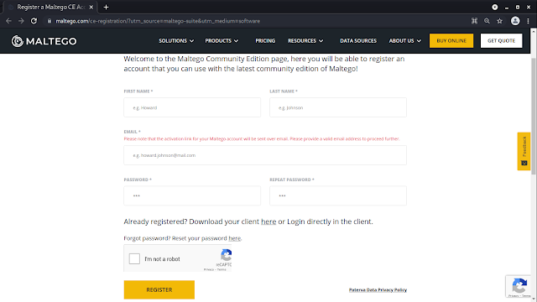
Task: Open the Pricing page
Action: [265, 41]
